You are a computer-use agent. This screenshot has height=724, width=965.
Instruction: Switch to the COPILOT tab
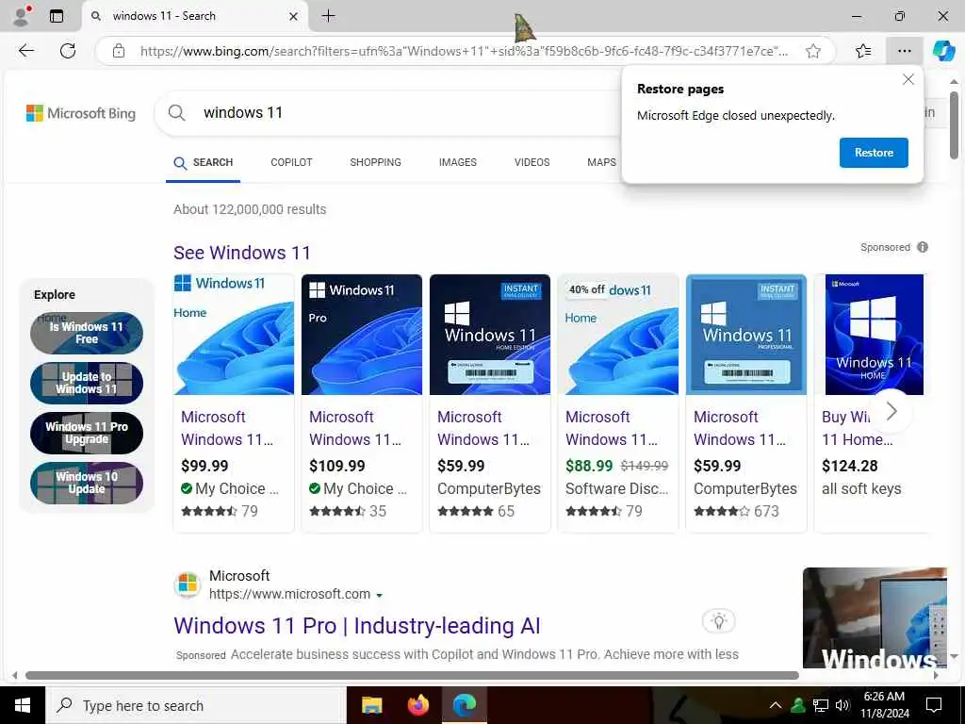coord(291,162)
